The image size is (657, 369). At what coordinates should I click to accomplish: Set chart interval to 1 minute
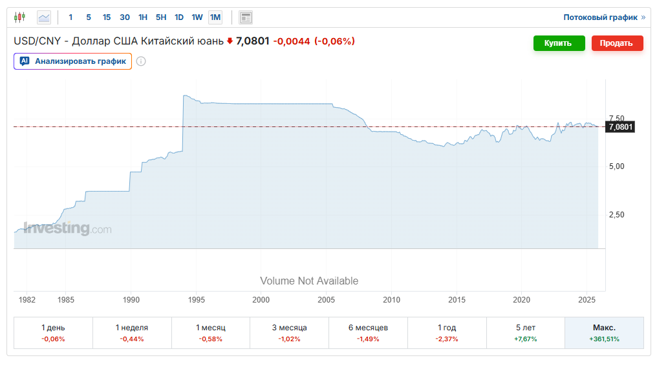[70, 17]
